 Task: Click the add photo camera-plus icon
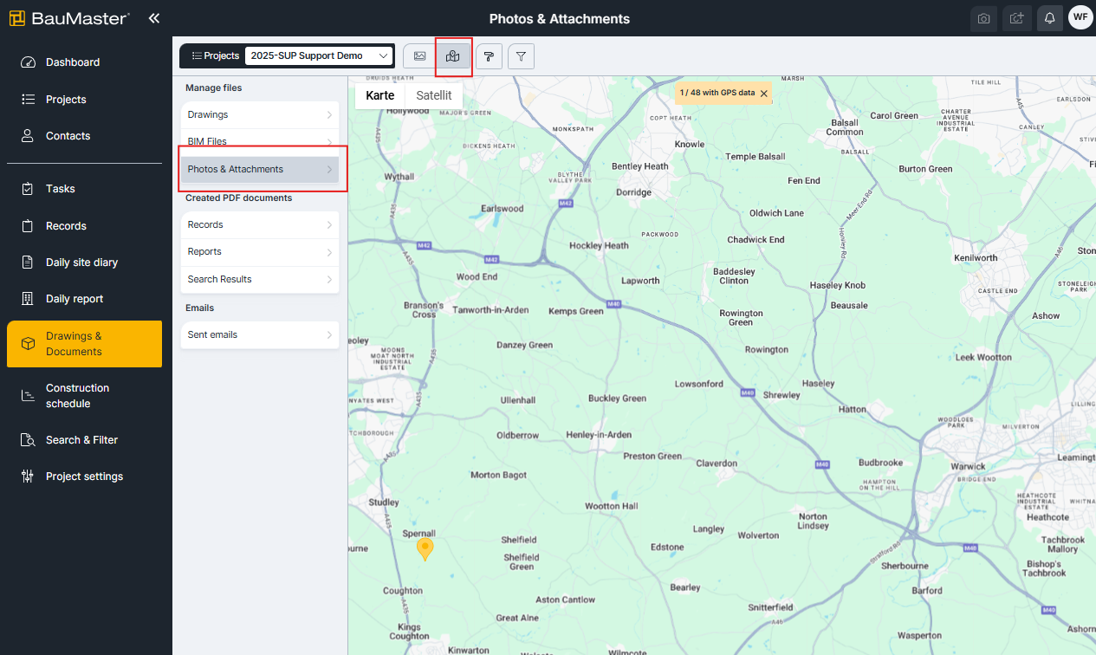pyautogui.click(x=1016, y=18)
